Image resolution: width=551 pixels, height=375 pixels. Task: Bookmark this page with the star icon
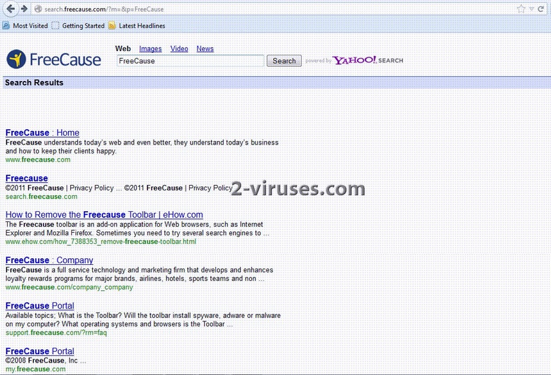[x=521, y=9]
